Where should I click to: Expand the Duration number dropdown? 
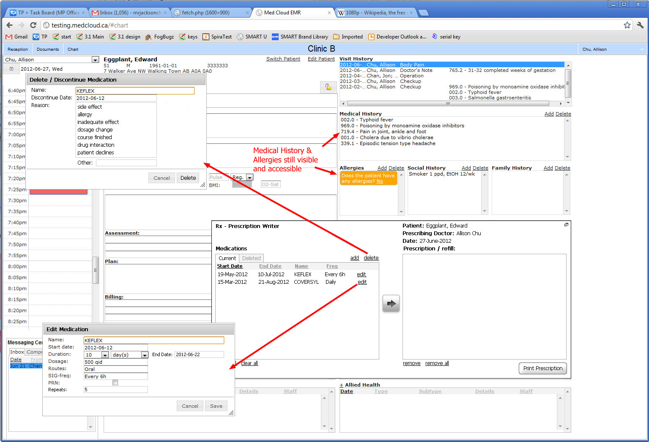pyautogui.click(x=105, y=355)
